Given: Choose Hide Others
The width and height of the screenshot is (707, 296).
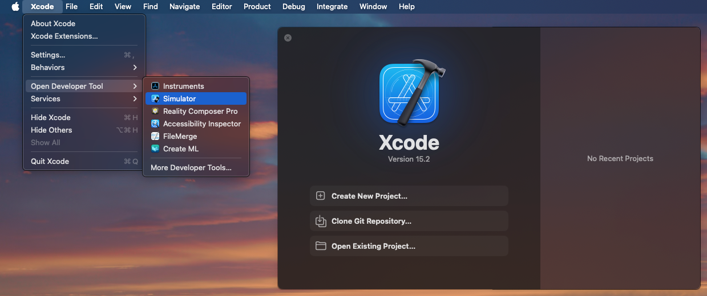Looking at the screenshot, I should point(84,130).
